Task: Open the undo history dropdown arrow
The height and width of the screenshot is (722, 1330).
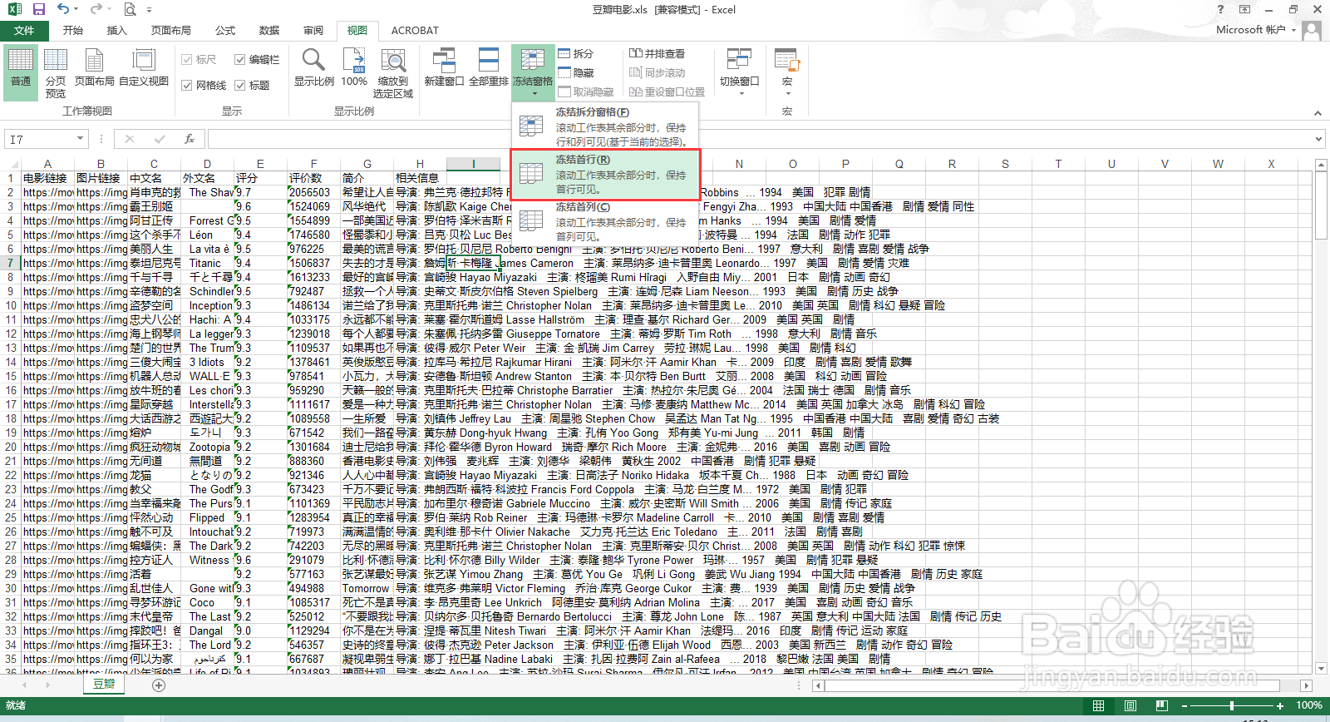Action: coord(77,9)
